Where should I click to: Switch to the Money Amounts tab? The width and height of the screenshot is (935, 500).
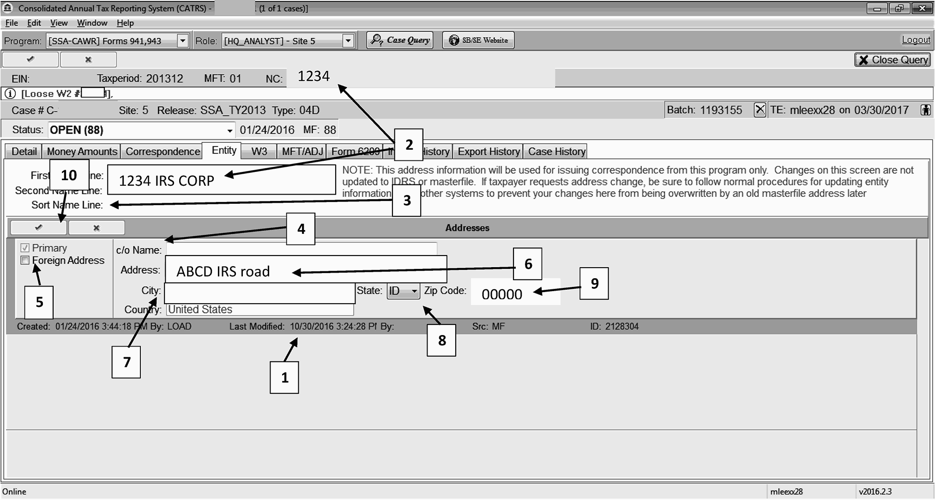[x=82, y=152]
